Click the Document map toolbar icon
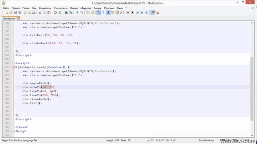The width and height of the screenshot is (257, 144). point(117,12)
